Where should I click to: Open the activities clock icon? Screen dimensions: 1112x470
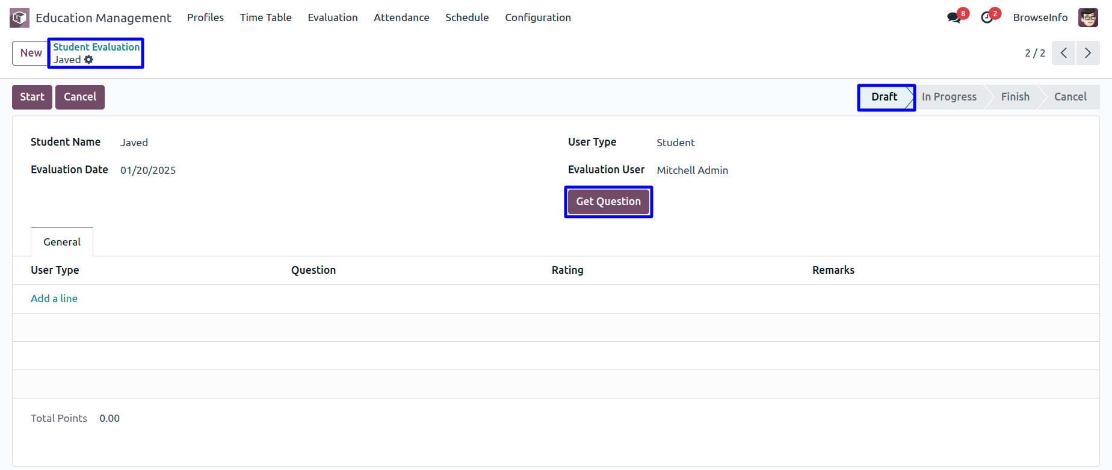[987, 17]
